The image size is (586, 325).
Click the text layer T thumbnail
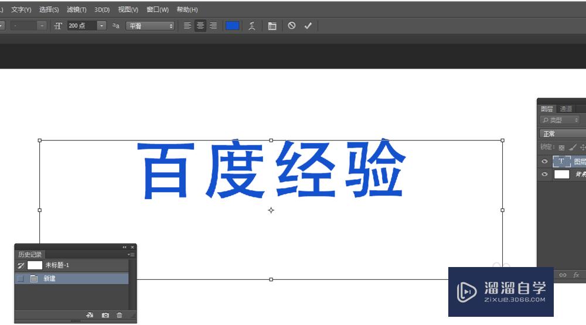click(x=561, y=161)
